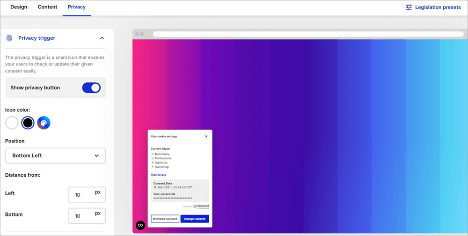The width and height of the screenshot is (468, 236).
Task: Click the Legislation presets sliders icon
Action: pyautogui.click(x=409, y=7)
